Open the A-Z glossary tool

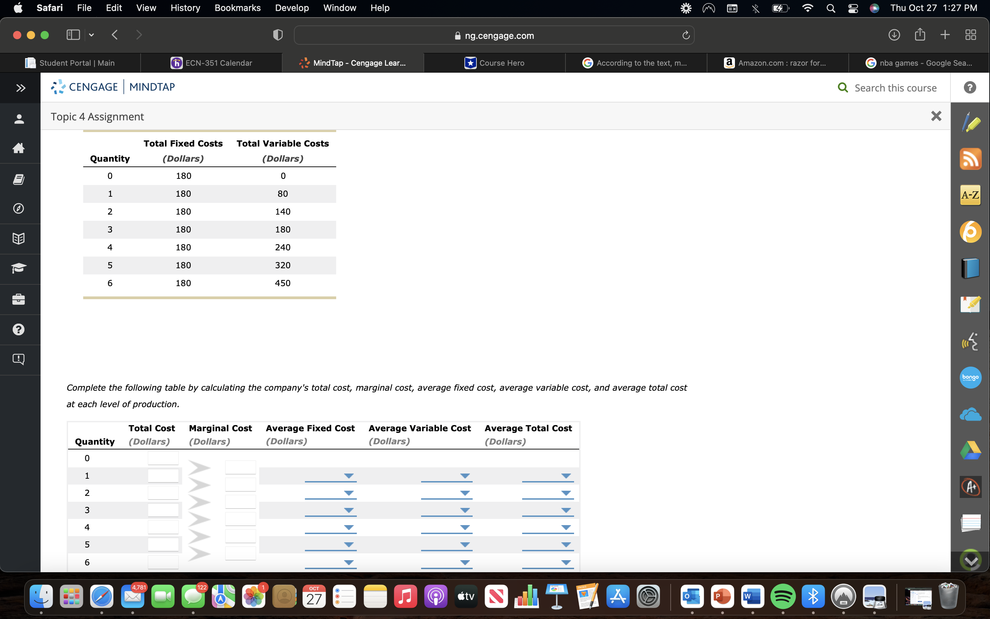pyautogui.click(x=971, y=195)
